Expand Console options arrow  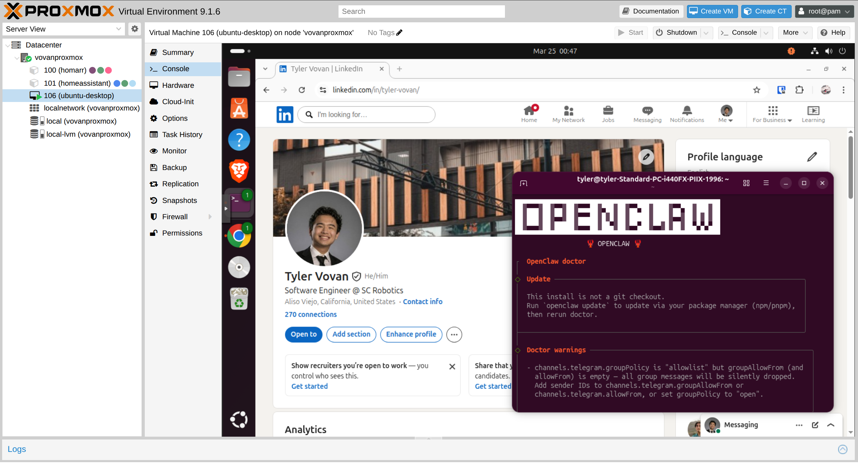click(x=766, y=33)
